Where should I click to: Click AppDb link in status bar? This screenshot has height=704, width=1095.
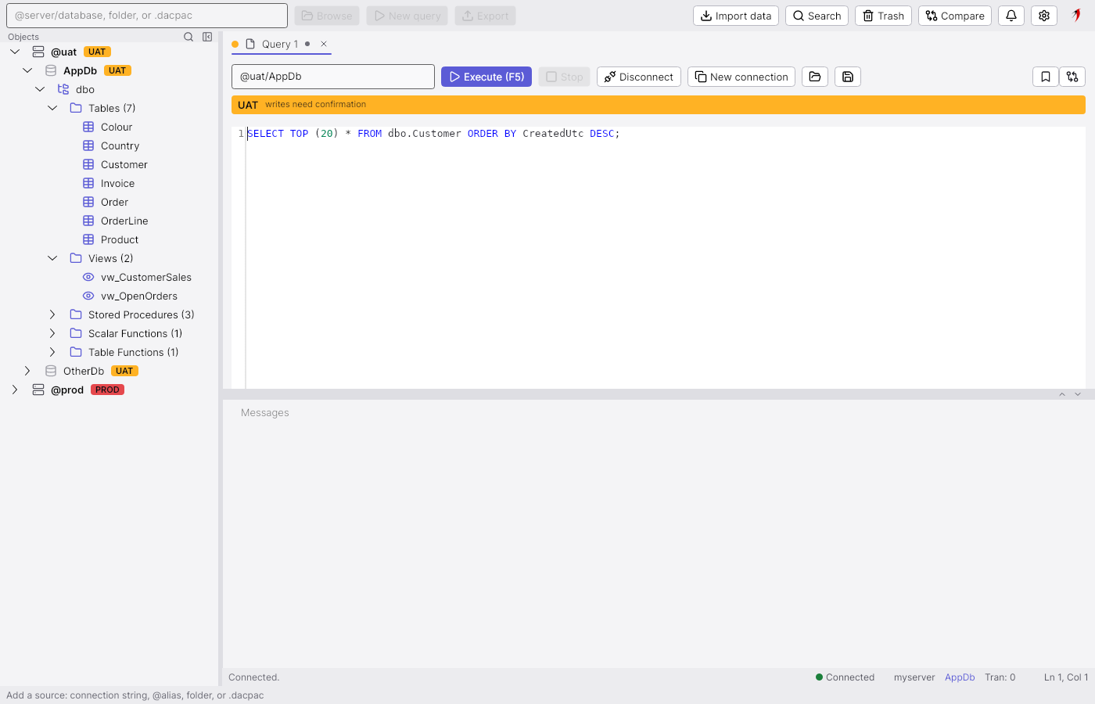(x=960, y=677)
